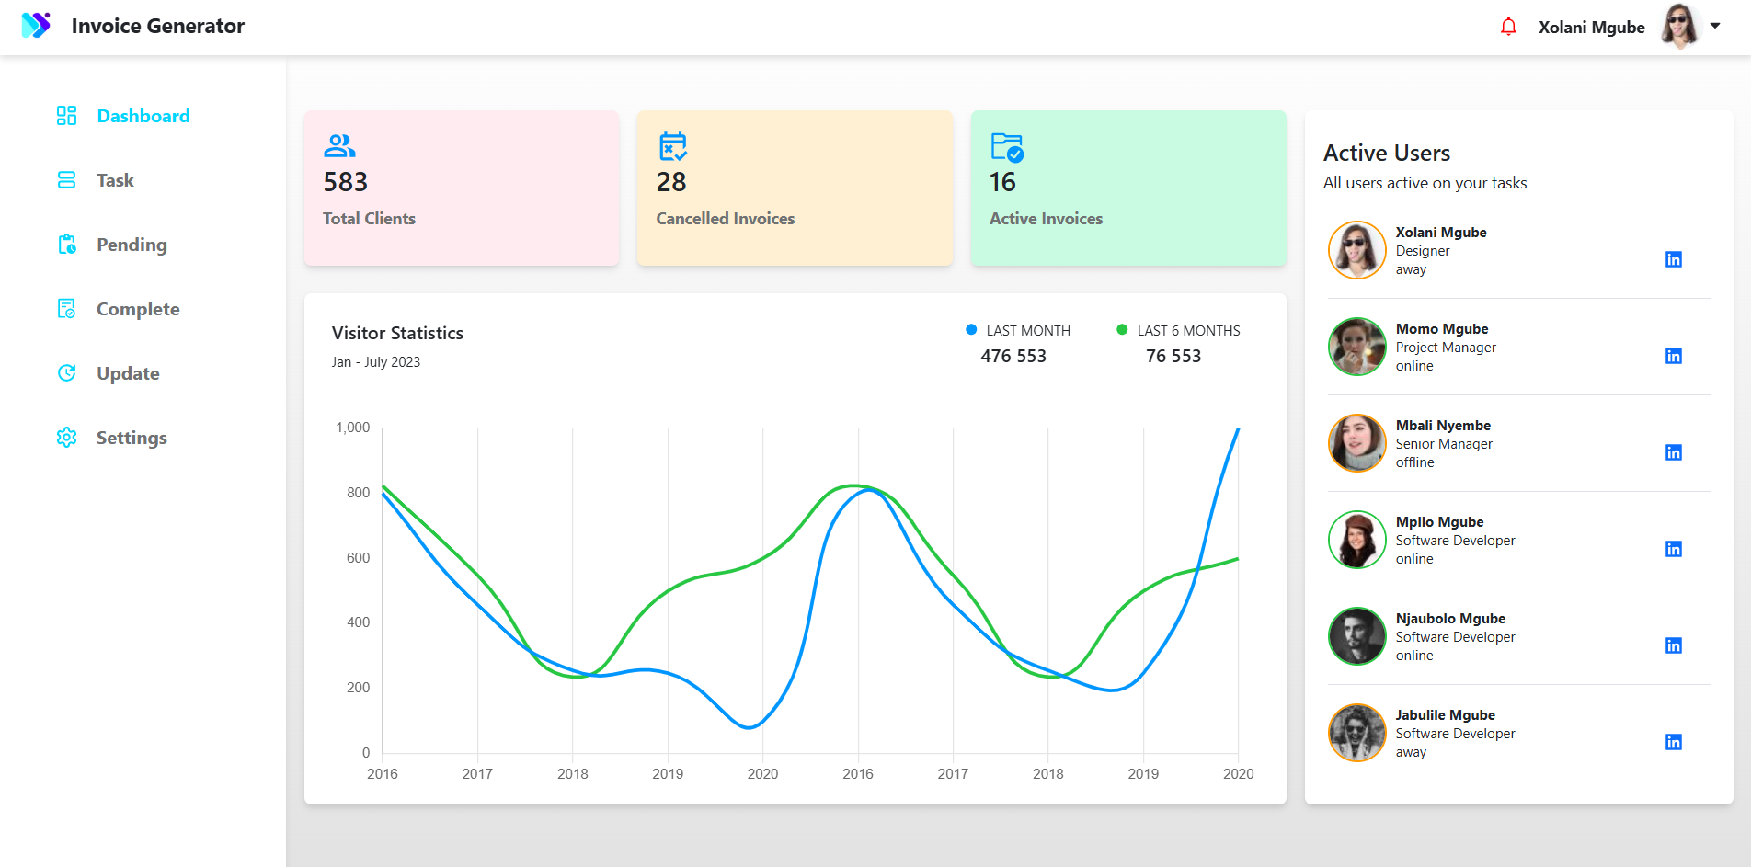Open the Settings page
Screen dimensions: 1751x867
132,438
